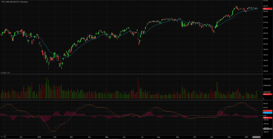Click the 2016 year marker on time axis
Viewport: 273px width, 139px height.
click(x=39, y=137)
